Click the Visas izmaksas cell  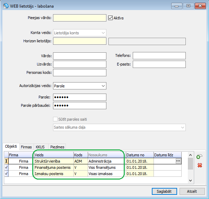point(107,174)
